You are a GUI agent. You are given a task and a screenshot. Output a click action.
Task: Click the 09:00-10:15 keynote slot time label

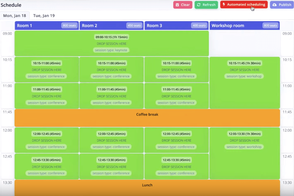(x=112, y=37)
